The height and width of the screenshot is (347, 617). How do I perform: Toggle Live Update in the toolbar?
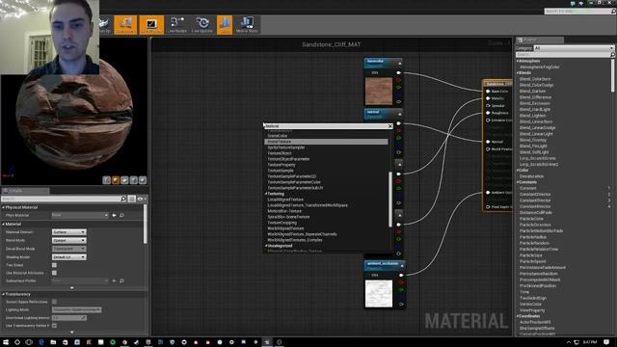[x=202, y=25]
